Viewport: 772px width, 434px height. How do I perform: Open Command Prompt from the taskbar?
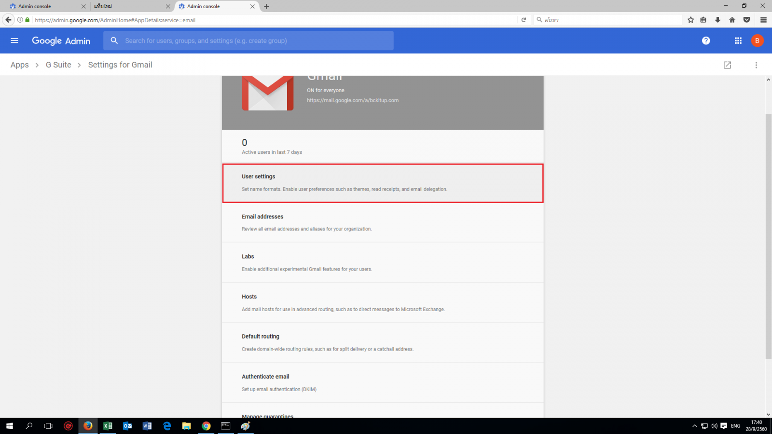click(x=226, y=426)
